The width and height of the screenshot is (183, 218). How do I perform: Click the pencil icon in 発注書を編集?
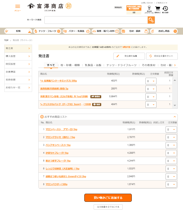click(x=118, y=56)
